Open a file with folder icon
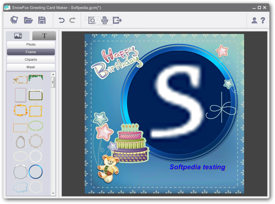 pos(28,20)
